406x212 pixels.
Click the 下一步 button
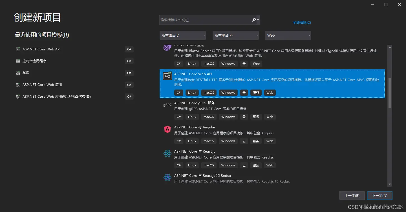[x=379, y=196]
